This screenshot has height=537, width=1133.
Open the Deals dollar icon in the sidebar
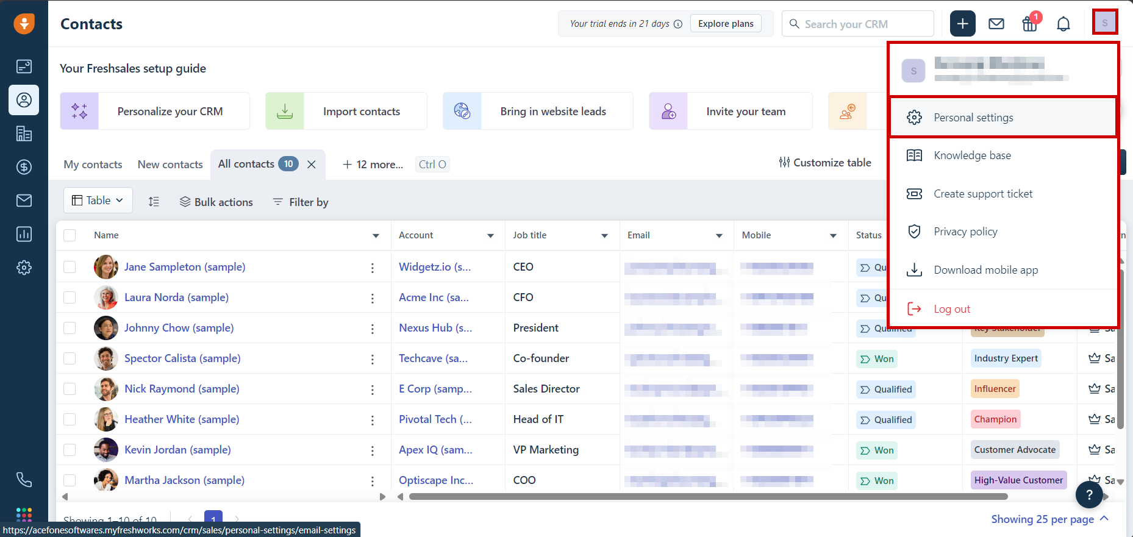click(24, 167)
